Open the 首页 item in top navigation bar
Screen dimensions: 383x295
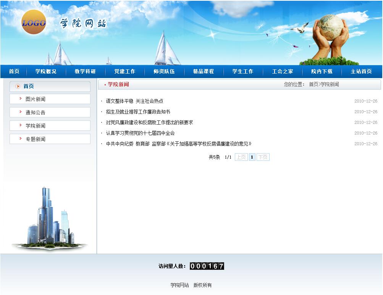[x=14, y=71]
